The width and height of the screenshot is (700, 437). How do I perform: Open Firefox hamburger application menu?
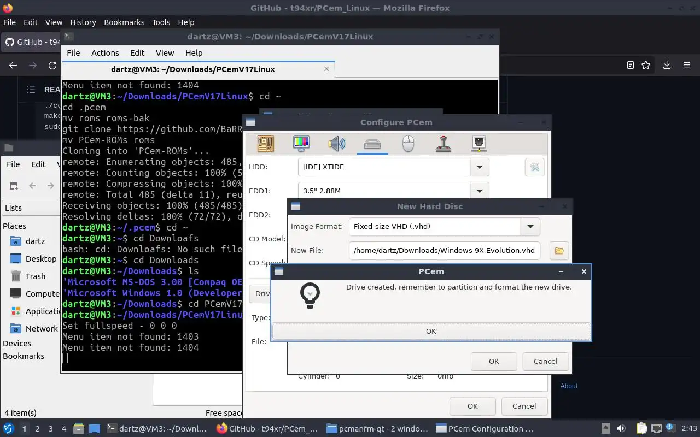tap(687, 65)
